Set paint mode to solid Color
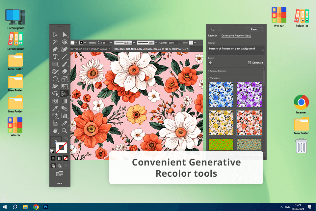The width and height of the screenshot is (316, 211). pos(53,158)
